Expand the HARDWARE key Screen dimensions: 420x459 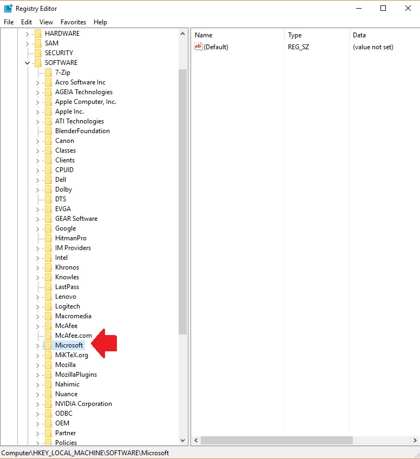[27, 34]
